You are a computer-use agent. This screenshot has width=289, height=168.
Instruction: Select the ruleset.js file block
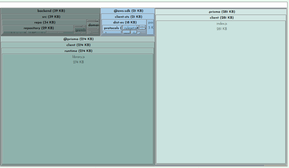tap(130, 28)
